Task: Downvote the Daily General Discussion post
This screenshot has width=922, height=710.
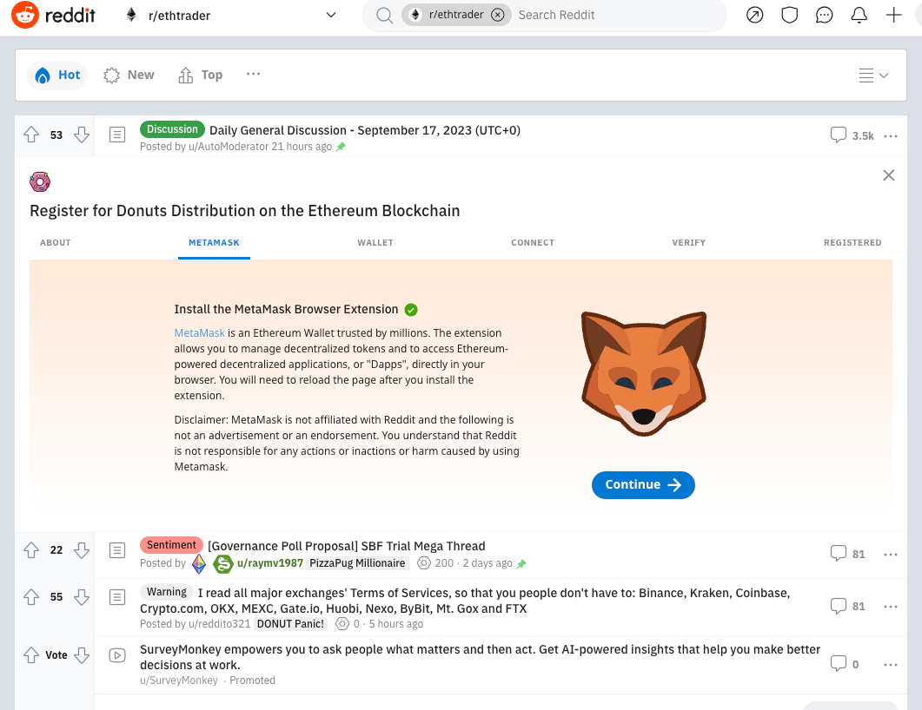Action: tap(82, 135)
